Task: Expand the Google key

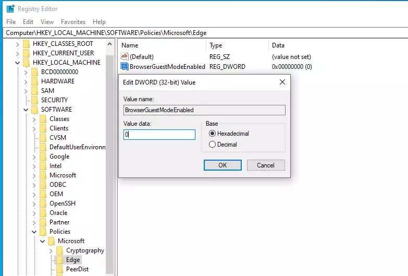Action: [34, 157]
